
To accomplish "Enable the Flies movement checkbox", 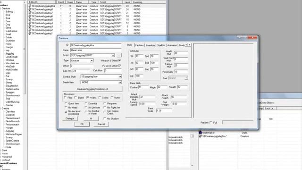I will pos(65,98).
